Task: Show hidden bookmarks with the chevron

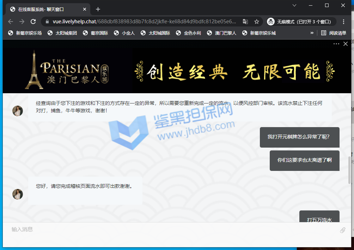Action: (312, 33)
